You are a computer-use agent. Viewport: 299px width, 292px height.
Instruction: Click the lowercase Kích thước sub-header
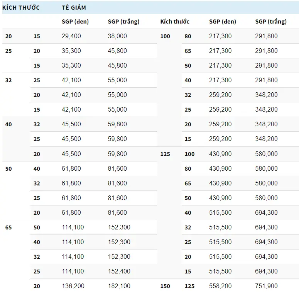coord(175,22)
